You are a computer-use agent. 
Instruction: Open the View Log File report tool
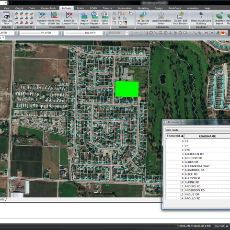(x=6, y=18)
